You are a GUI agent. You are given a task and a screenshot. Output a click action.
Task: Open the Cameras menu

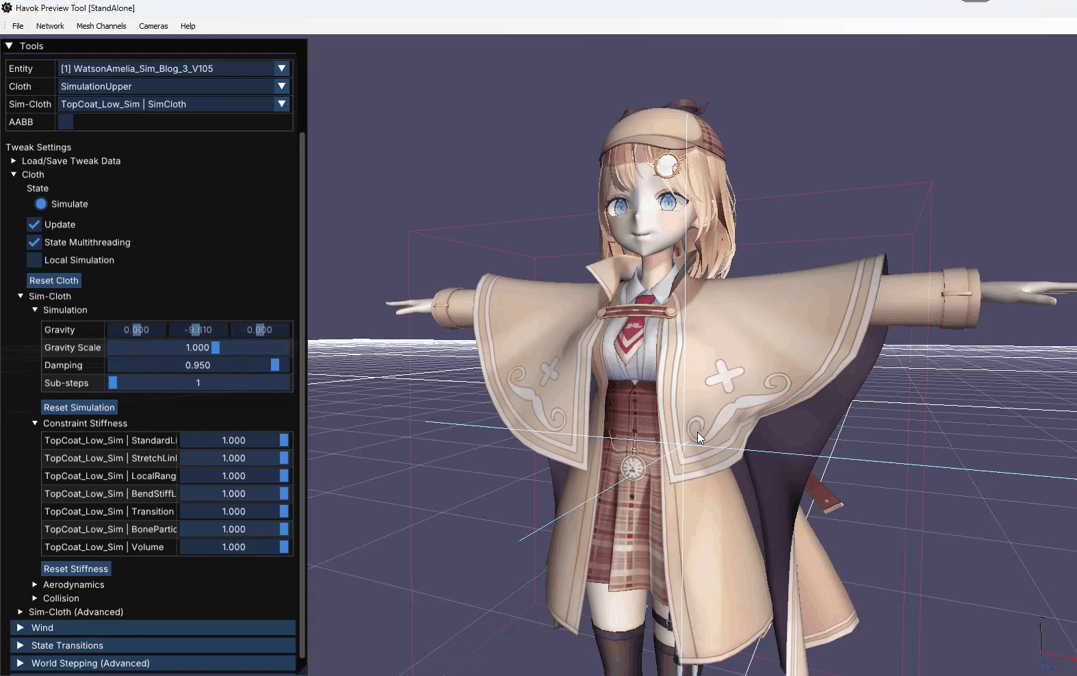[x=153, y=26]
